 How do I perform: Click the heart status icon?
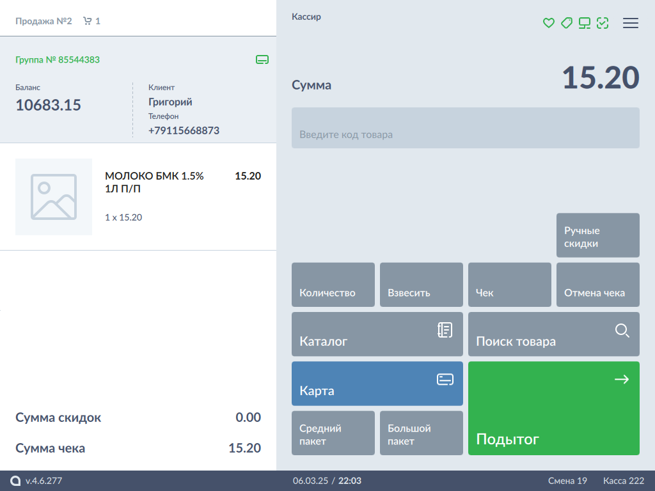pyautogui.click(x=548, y=23)
